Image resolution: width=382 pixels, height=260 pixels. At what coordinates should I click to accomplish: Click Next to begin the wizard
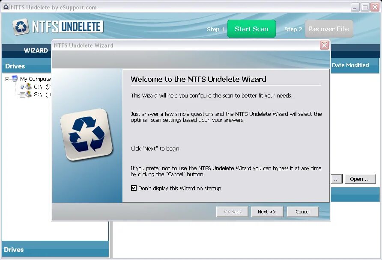pyautogui.click(x=267, y=212)
